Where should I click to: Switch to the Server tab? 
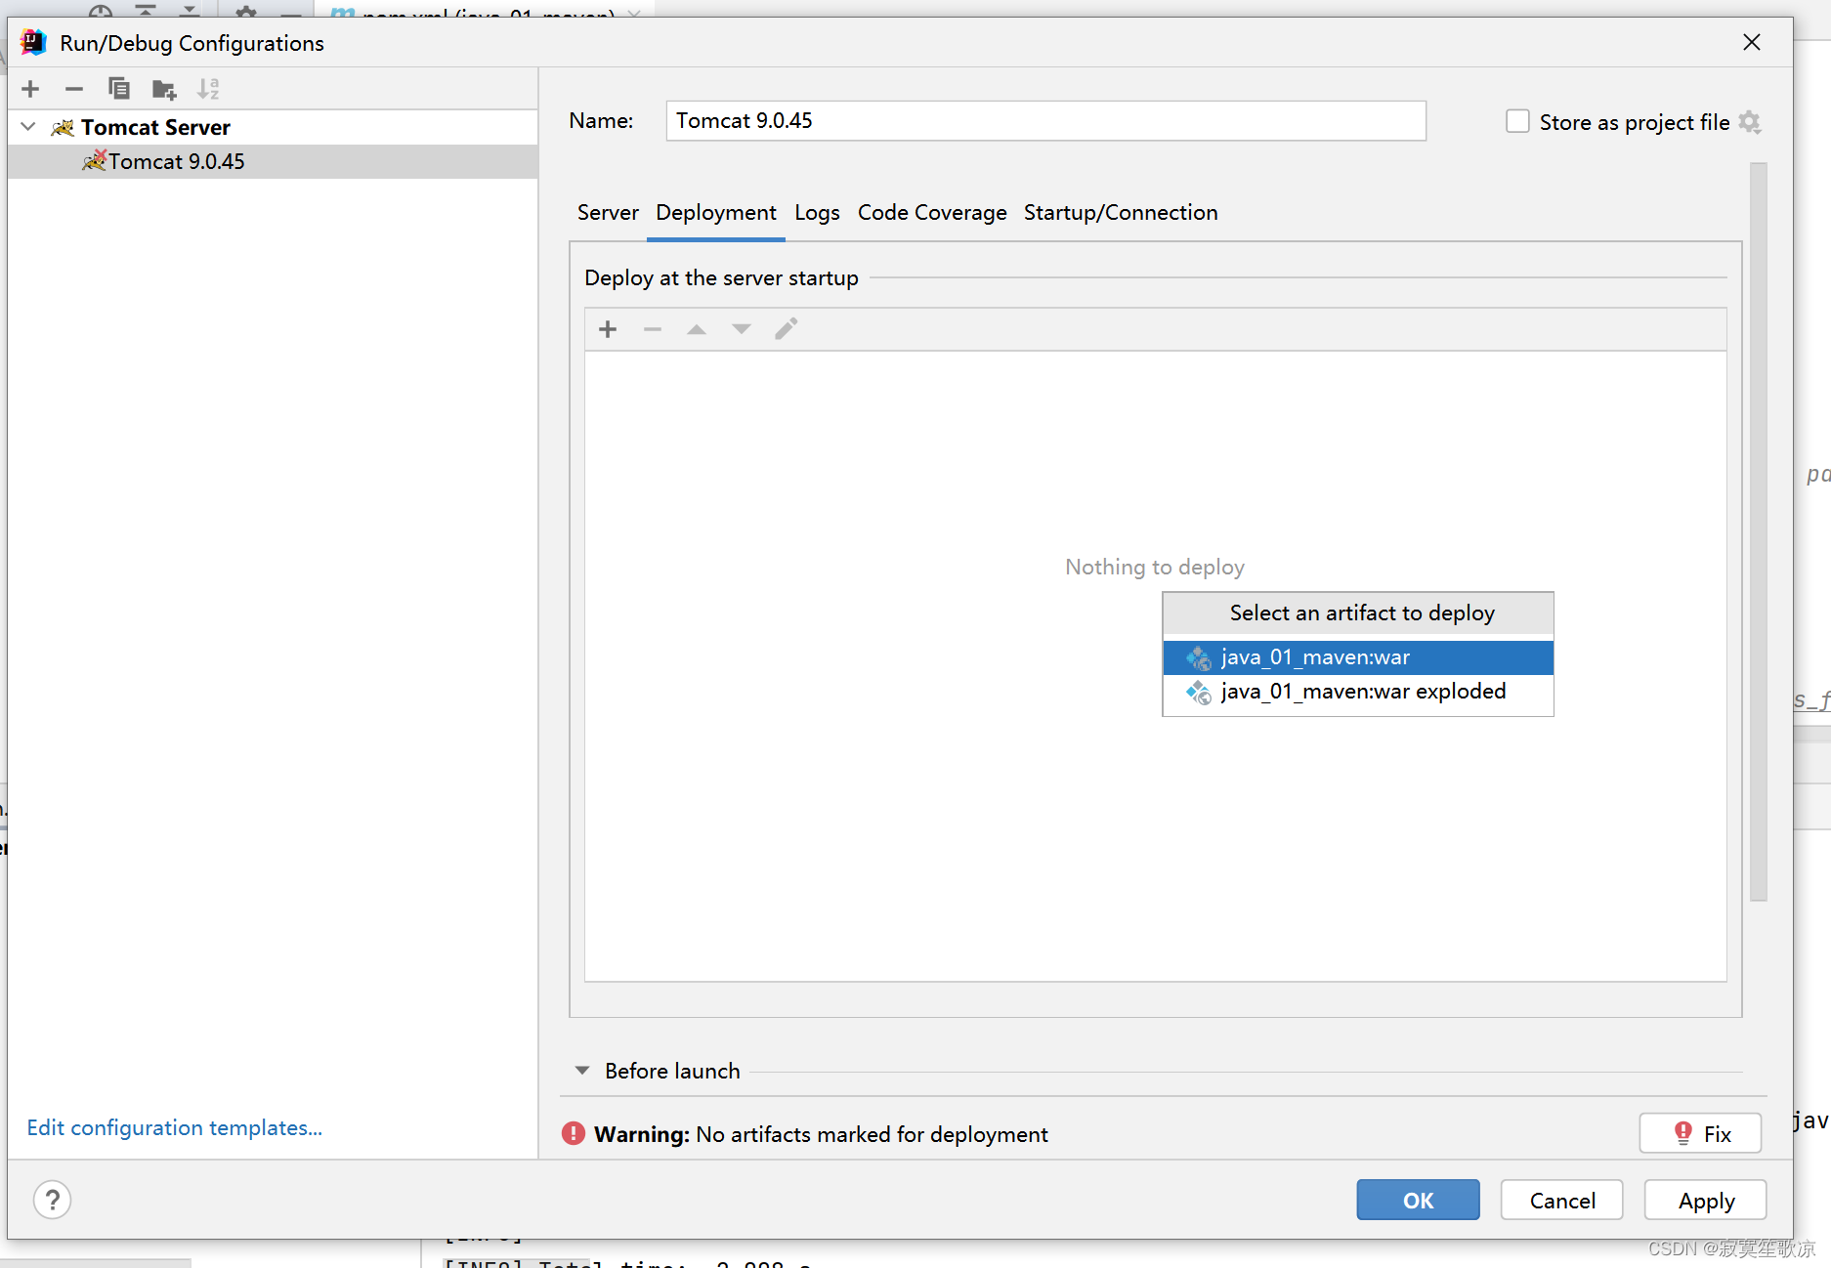pos(608,212)
